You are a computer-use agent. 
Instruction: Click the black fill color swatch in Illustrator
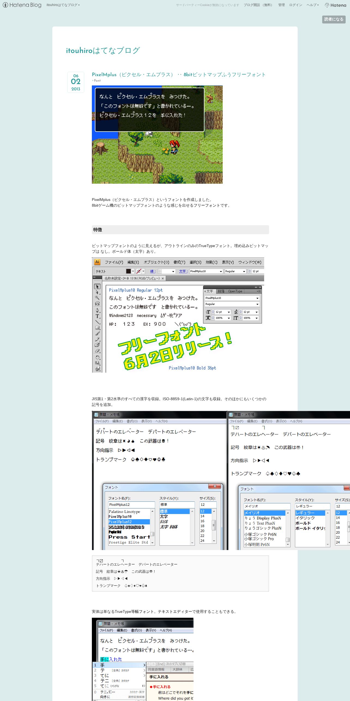tap(129, 271)
